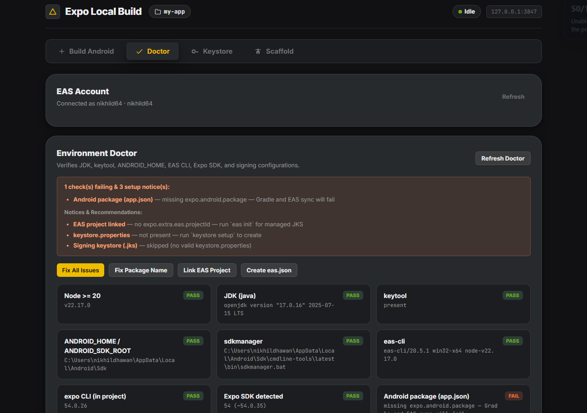This screenshot has height=413, width=587.
Task: Click the Expo SDK detected card title
Action: tap(254, 397)
